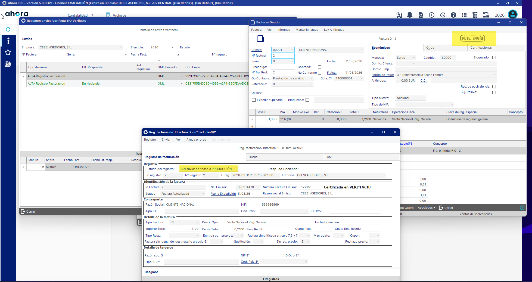Open the Enviar menu in Reg. facturación

166,140
